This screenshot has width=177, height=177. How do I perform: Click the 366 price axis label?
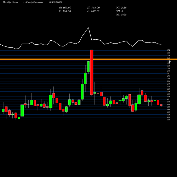click(169, 53)
